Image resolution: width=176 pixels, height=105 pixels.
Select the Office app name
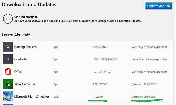click(x=18, y=72)
